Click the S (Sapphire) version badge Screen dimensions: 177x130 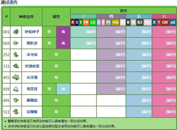(x=77, y=22)
